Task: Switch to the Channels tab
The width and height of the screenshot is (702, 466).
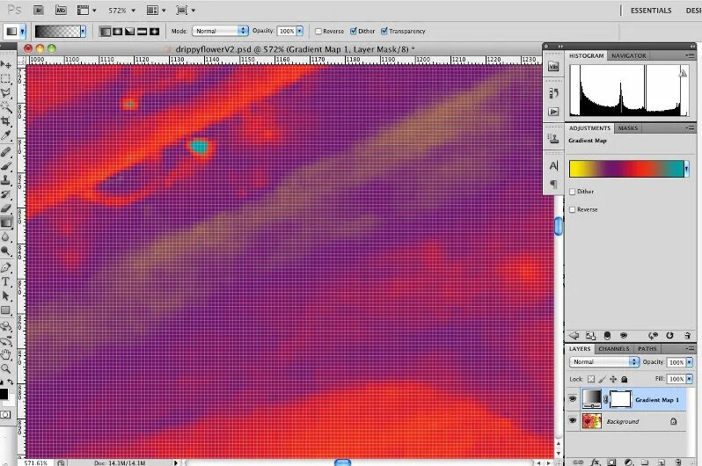Action: click(614, 349)
